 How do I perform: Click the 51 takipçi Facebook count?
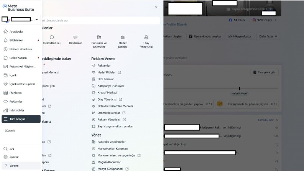tap(238, 20)
